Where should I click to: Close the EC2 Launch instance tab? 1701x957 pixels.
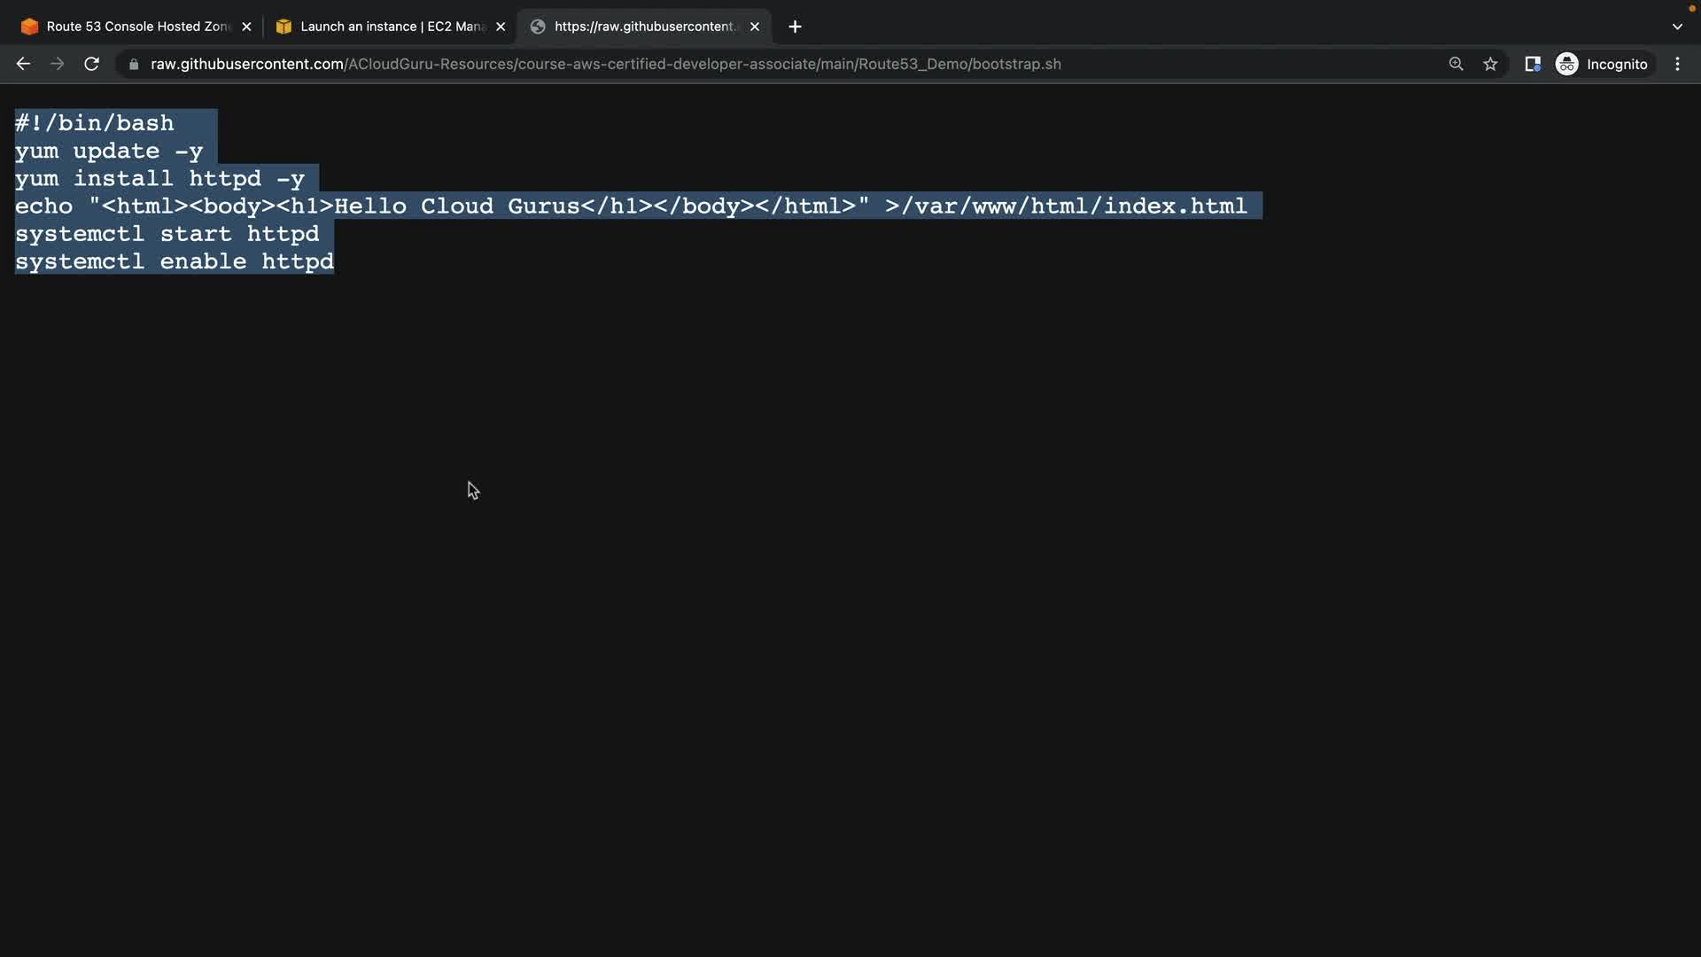click(501, 27)
